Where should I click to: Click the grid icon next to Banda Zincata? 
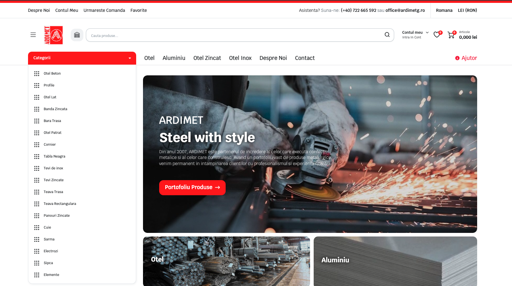[37, 109]
